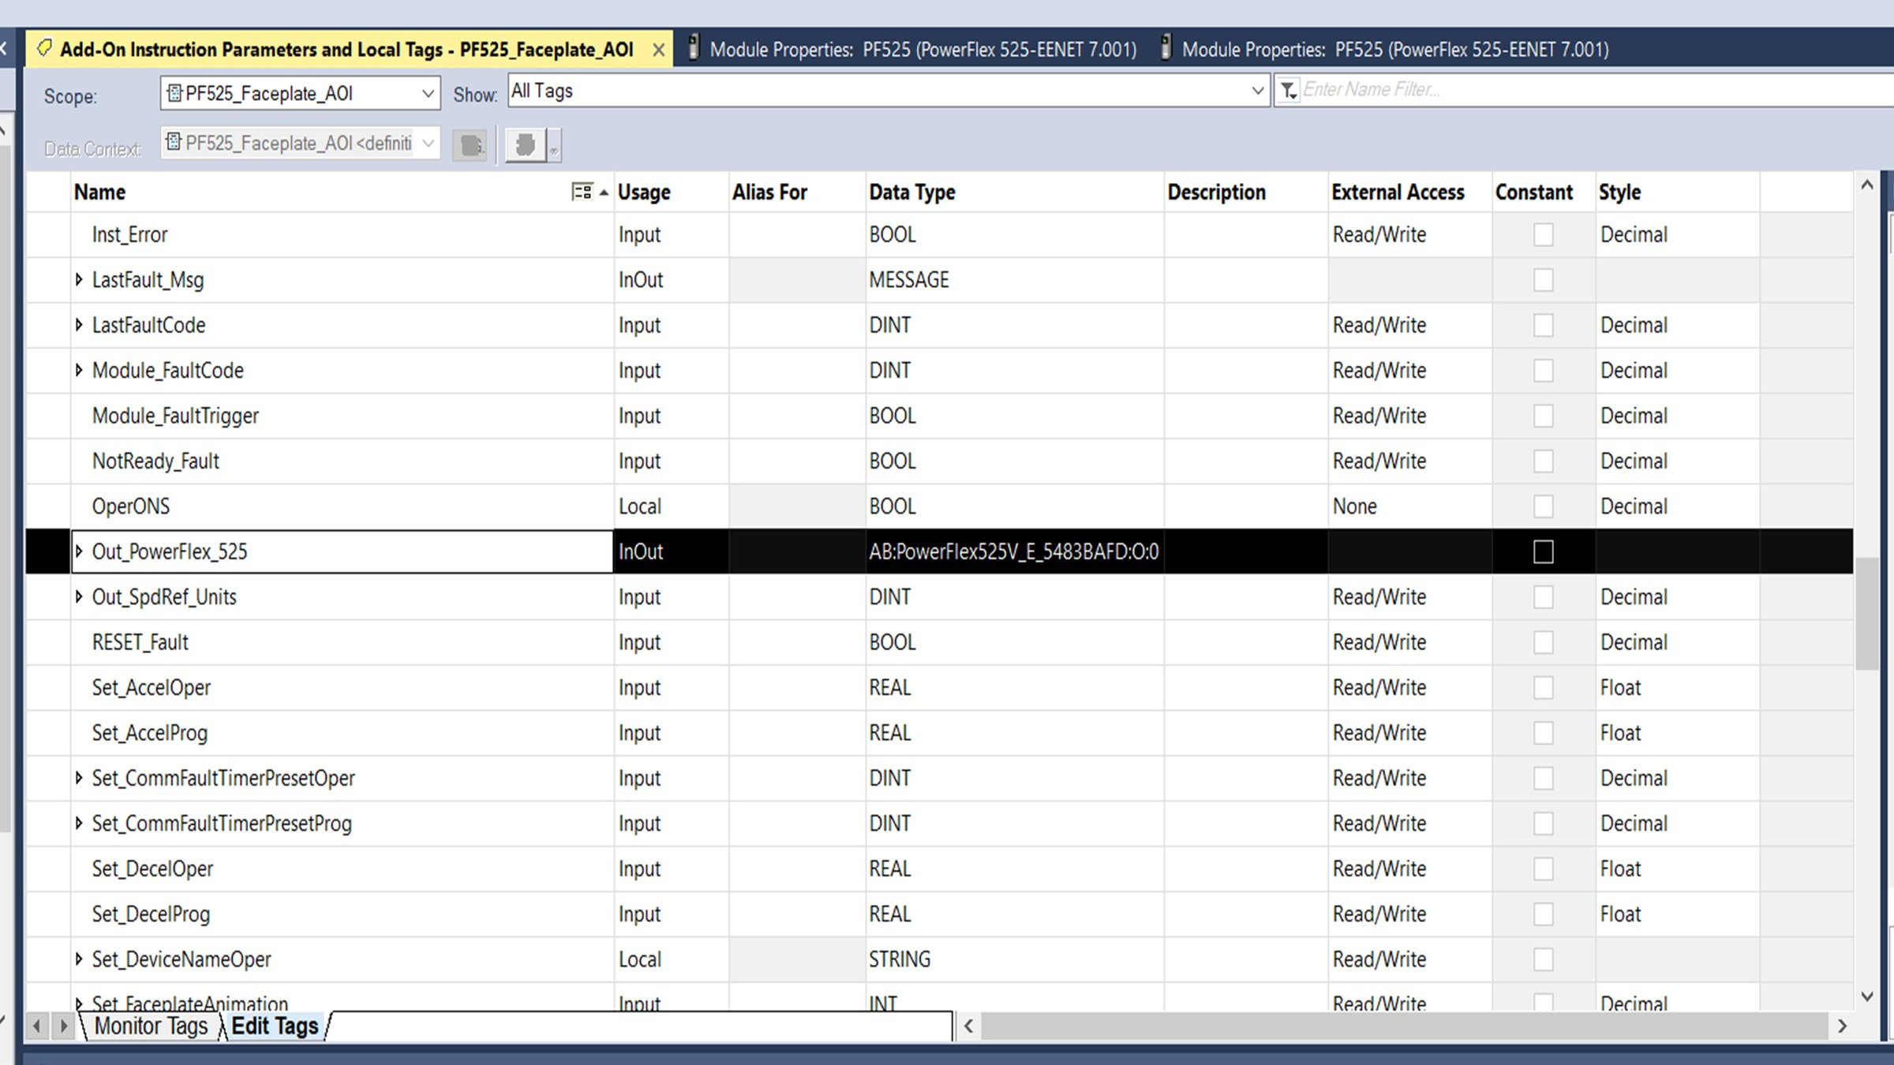Open the small arrow beside stamp button
Viewport: 1894px width, 1065px height.
pos(554,145)
